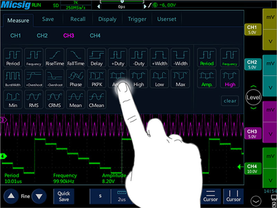Select the +Duty measurement icon
The width and height of the screenshot is (277, 208).
click(x=117, y=58)
